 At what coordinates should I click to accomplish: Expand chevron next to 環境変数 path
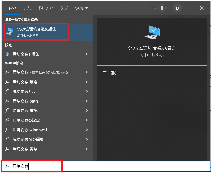(x=87, y=101)
